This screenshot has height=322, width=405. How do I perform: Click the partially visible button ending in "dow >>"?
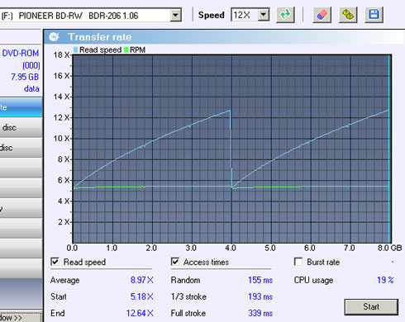[21, 317]
